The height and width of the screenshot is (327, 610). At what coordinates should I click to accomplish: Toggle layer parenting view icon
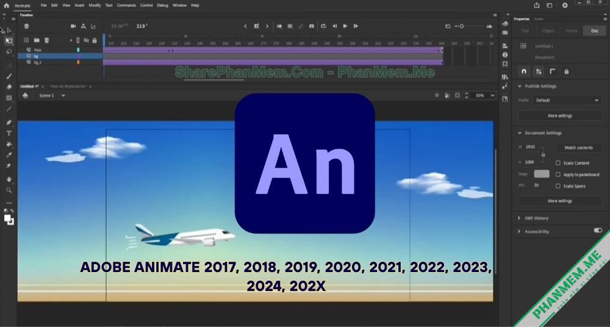coord(83,26)
